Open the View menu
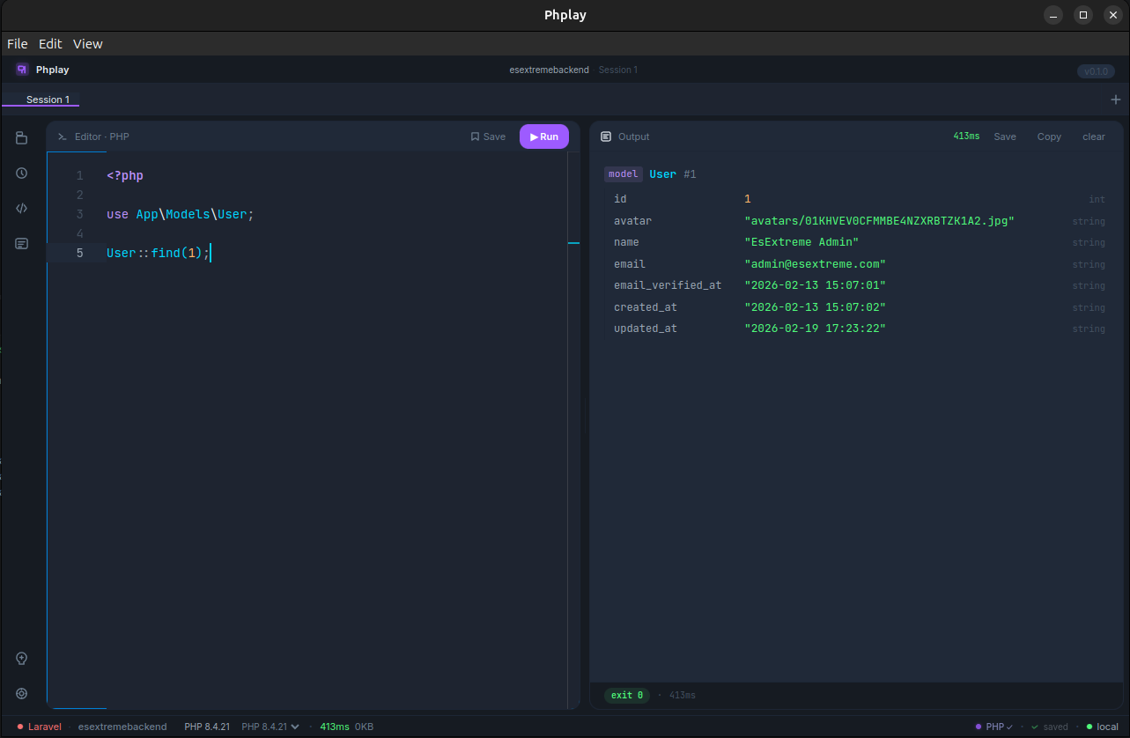1130x738 pixels. pyautogui.click(x=88, y=44)
